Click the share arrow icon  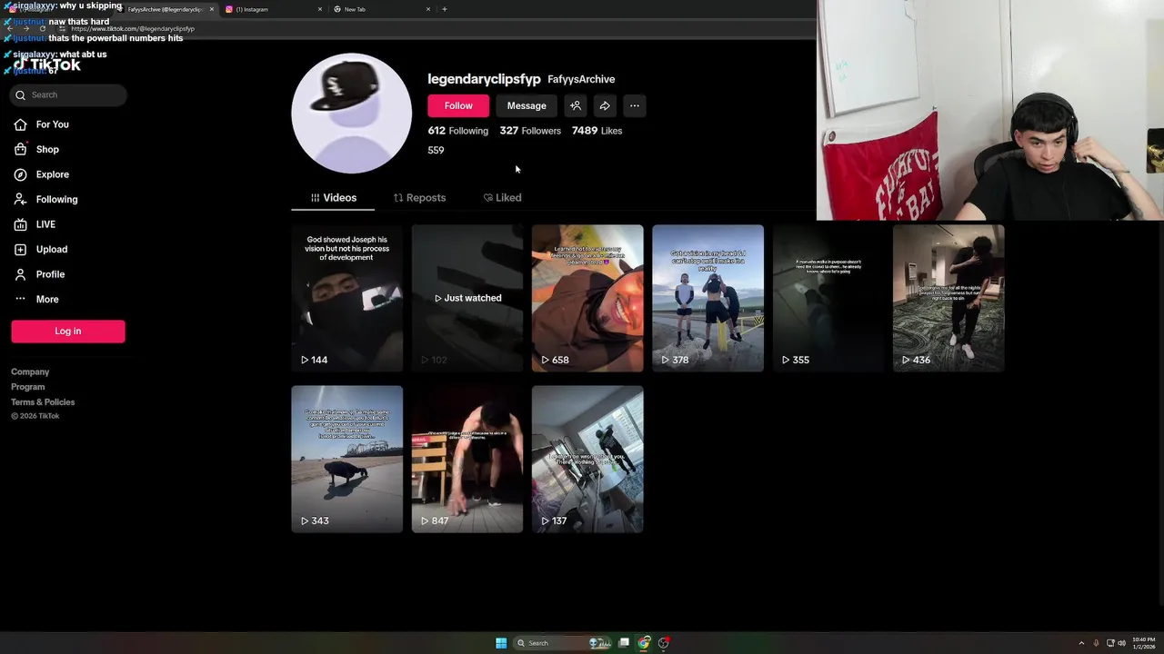pyautogui.click(x=605, y=105)
